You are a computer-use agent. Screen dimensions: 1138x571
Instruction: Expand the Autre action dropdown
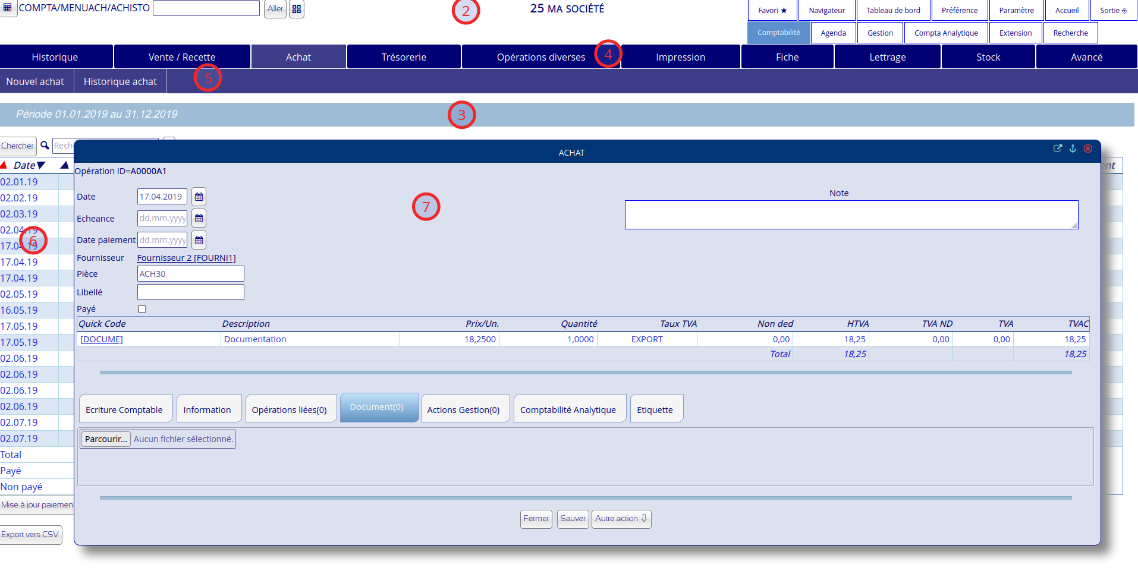(621, 519)
